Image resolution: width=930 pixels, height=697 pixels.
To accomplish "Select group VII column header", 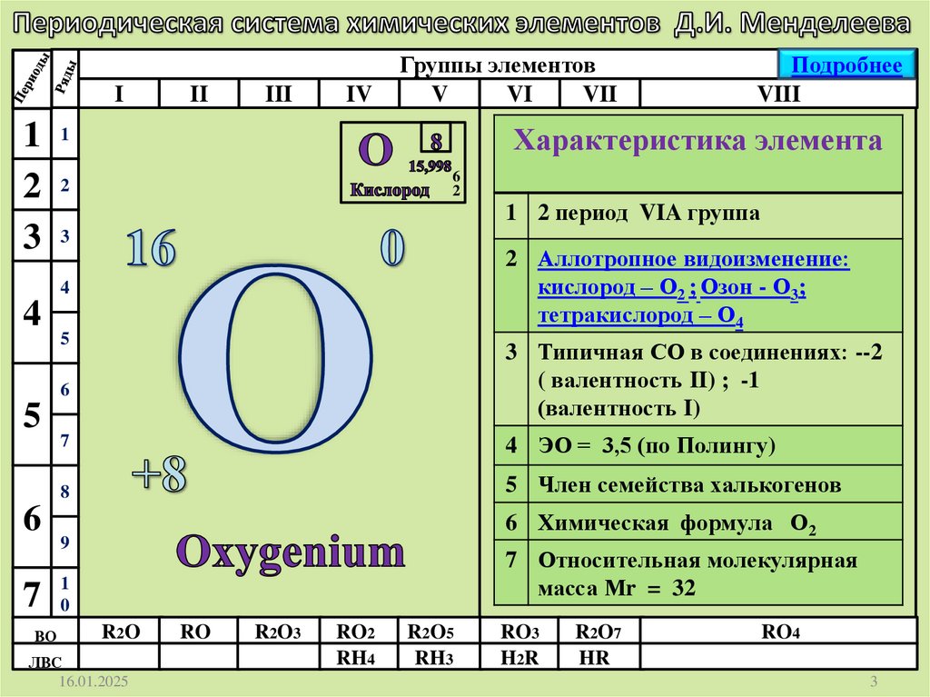I will point(599,94).
